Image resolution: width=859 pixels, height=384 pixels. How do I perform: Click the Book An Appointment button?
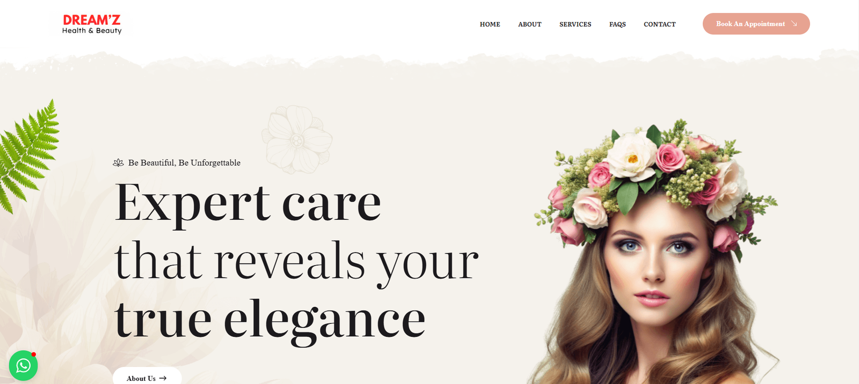click(x=756, y=24)
